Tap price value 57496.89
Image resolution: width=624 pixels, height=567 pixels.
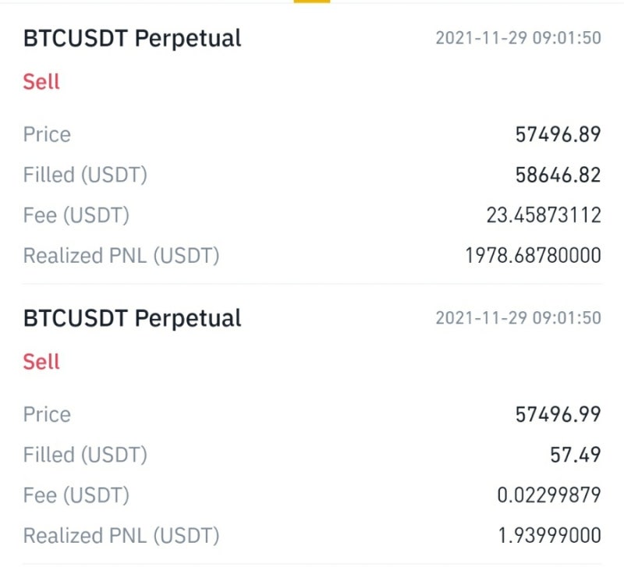(x=558, y=134)
